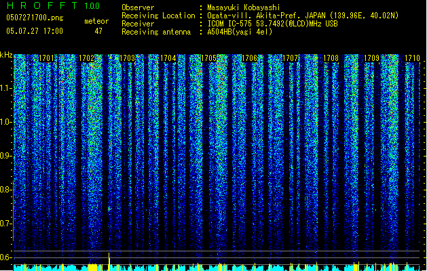The width and height of the screenshot is (427, 271).
Task: Click the name Masayuki Kobayashi
Action: [244, 7]
